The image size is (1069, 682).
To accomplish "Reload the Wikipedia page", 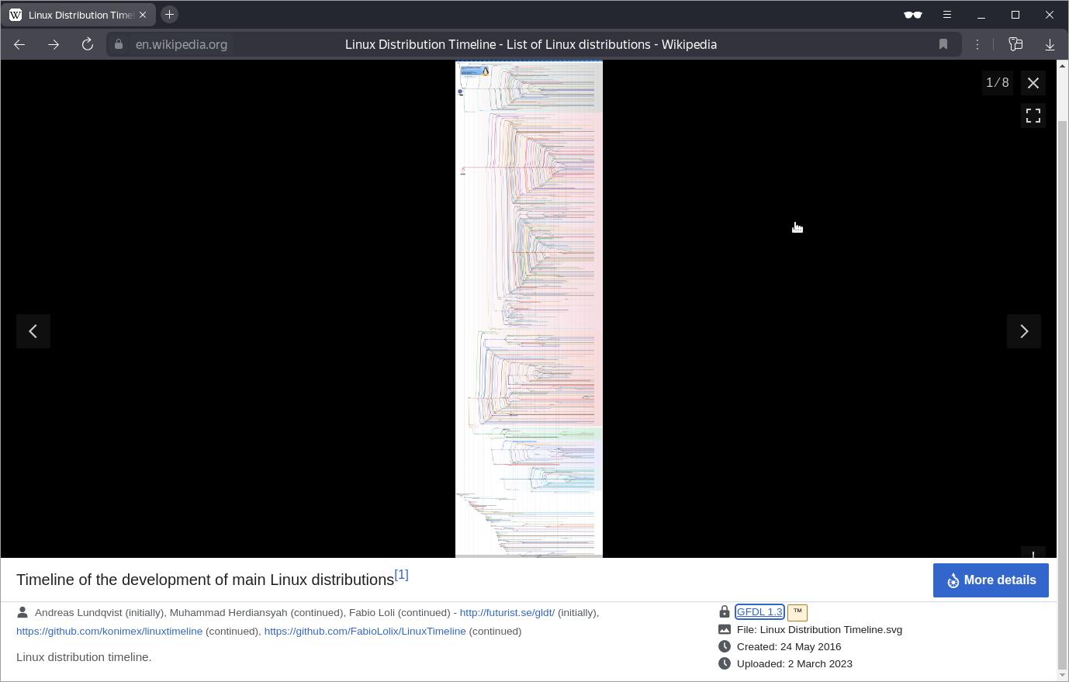I will pos(88,45).
